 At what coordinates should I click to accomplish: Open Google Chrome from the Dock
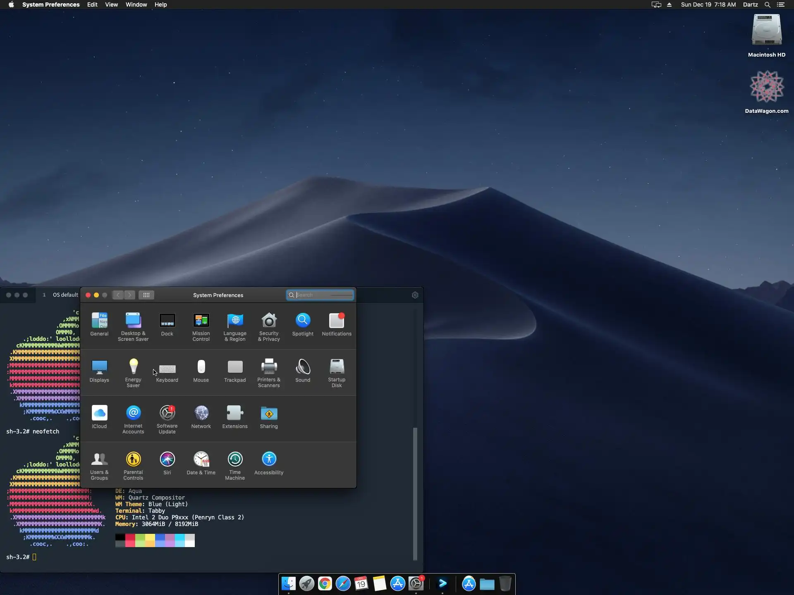point(325,584)
